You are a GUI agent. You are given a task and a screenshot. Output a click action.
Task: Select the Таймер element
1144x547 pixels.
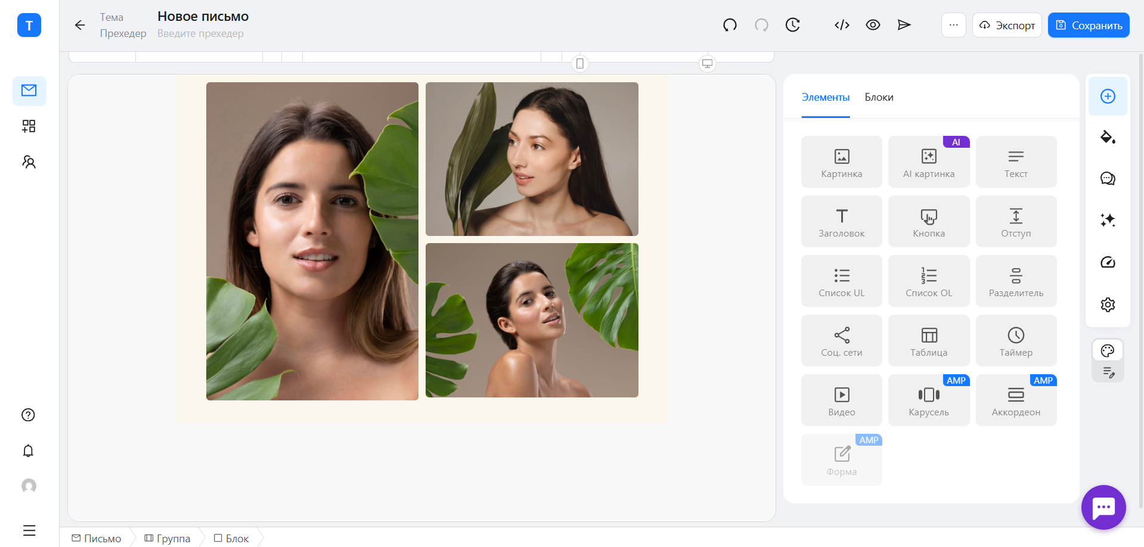[1016, 341]
